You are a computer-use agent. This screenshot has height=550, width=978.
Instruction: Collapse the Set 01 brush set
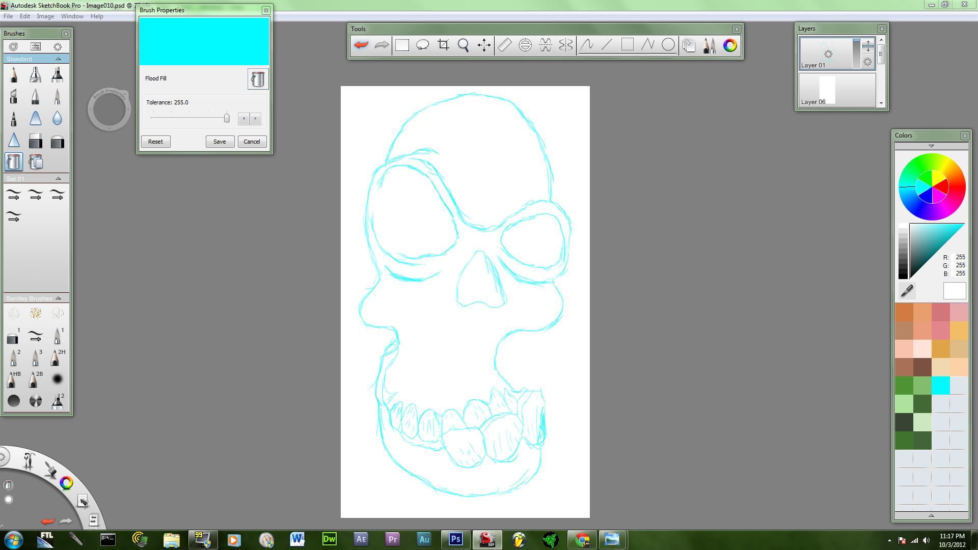coord(58,179)
